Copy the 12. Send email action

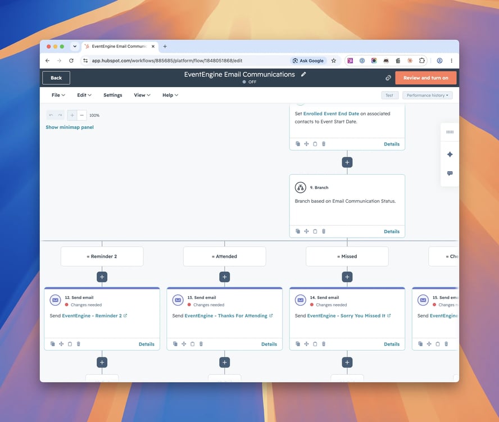(52, 344)
